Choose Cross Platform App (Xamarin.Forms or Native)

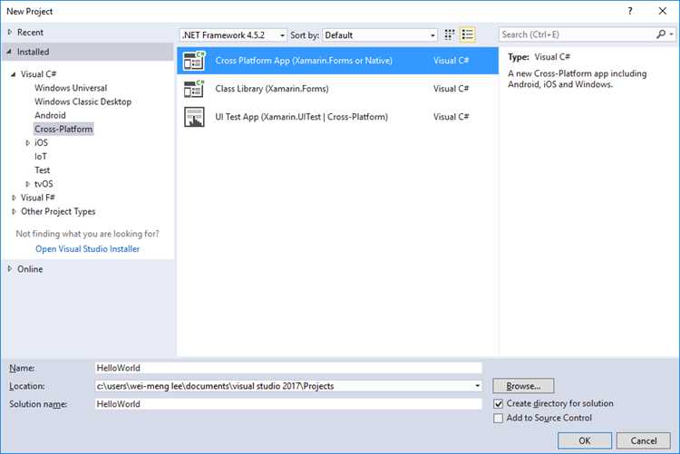pos(337,61)
